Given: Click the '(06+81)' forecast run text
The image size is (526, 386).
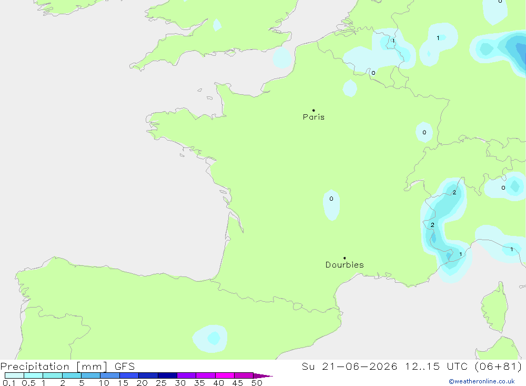Looking at the screenshot, I should pos(499,367).
